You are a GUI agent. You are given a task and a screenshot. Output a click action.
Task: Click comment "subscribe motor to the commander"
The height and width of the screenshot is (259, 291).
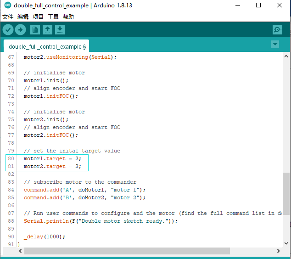(x=80, y=182)
